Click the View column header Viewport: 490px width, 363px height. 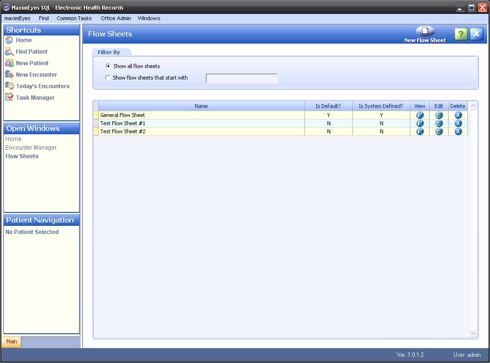pyautogui.click(x=420, y=106)
